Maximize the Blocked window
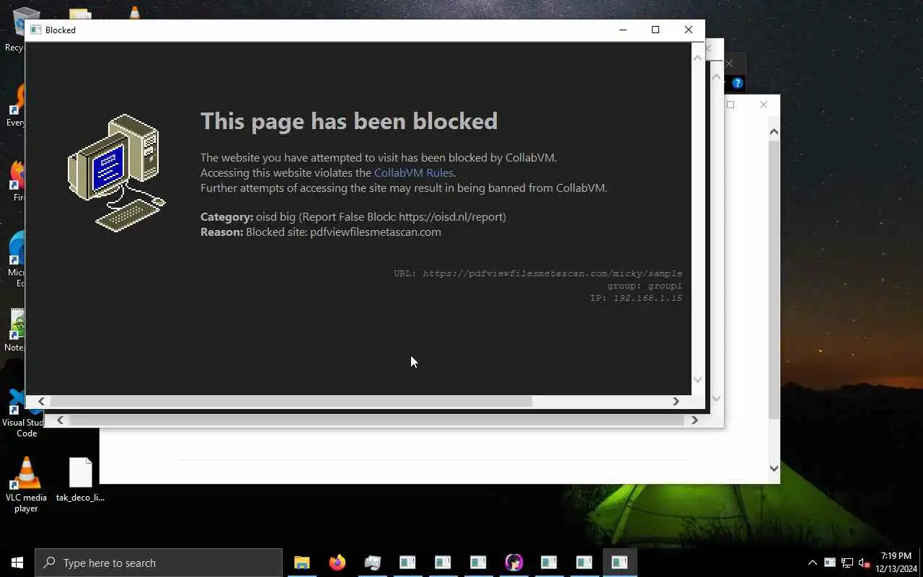Screen dimensions: 923x577 pyautogui.click(x=655, y=30)
